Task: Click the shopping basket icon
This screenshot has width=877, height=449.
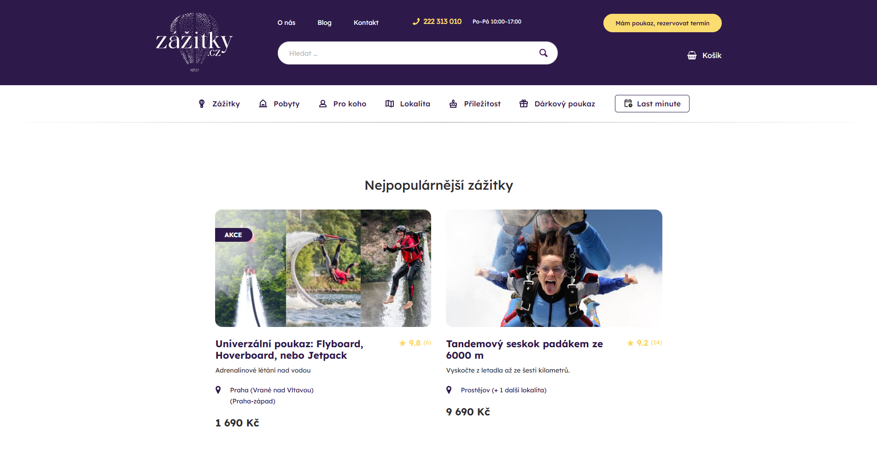Action: tap(692, 55)
